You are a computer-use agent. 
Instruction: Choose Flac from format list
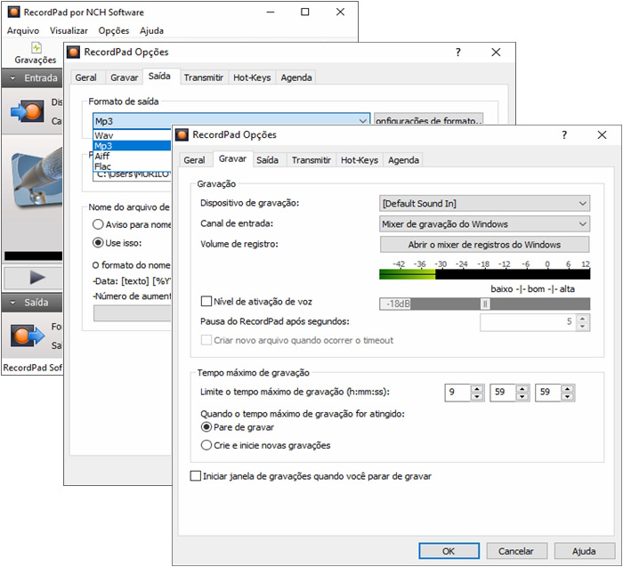pos(132,166)
